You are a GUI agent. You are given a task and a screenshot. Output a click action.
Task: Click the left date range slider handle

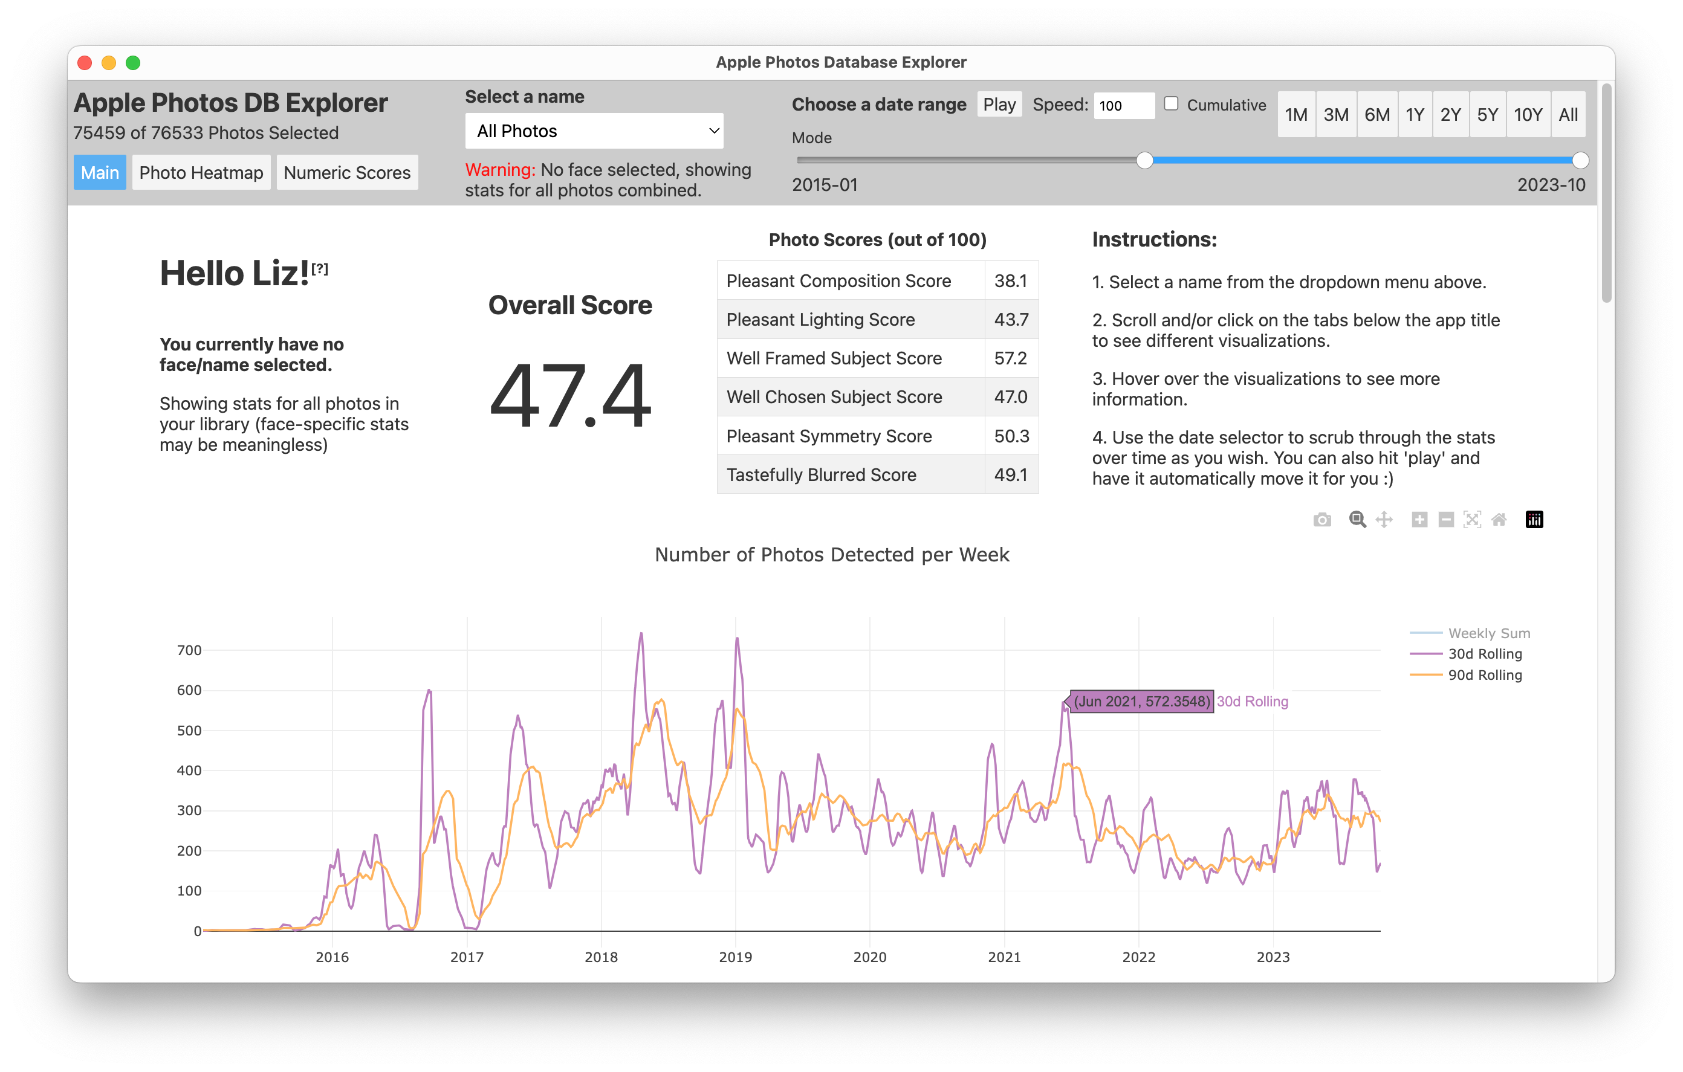click(1144, 161)
